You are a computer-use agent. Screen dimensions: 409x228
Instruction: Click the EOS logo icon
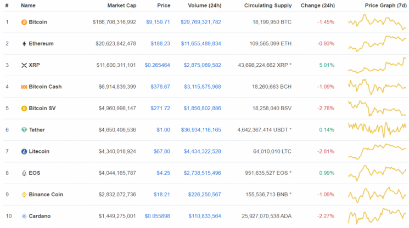(24, 173)
